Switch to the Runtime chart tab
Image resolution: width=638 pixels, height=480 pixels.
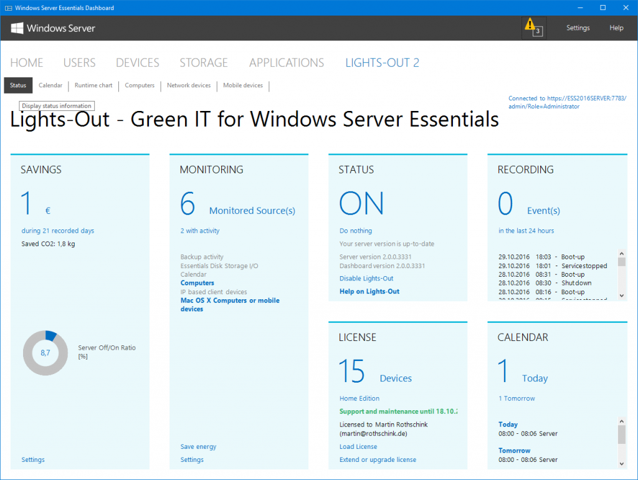pos(93,85)
